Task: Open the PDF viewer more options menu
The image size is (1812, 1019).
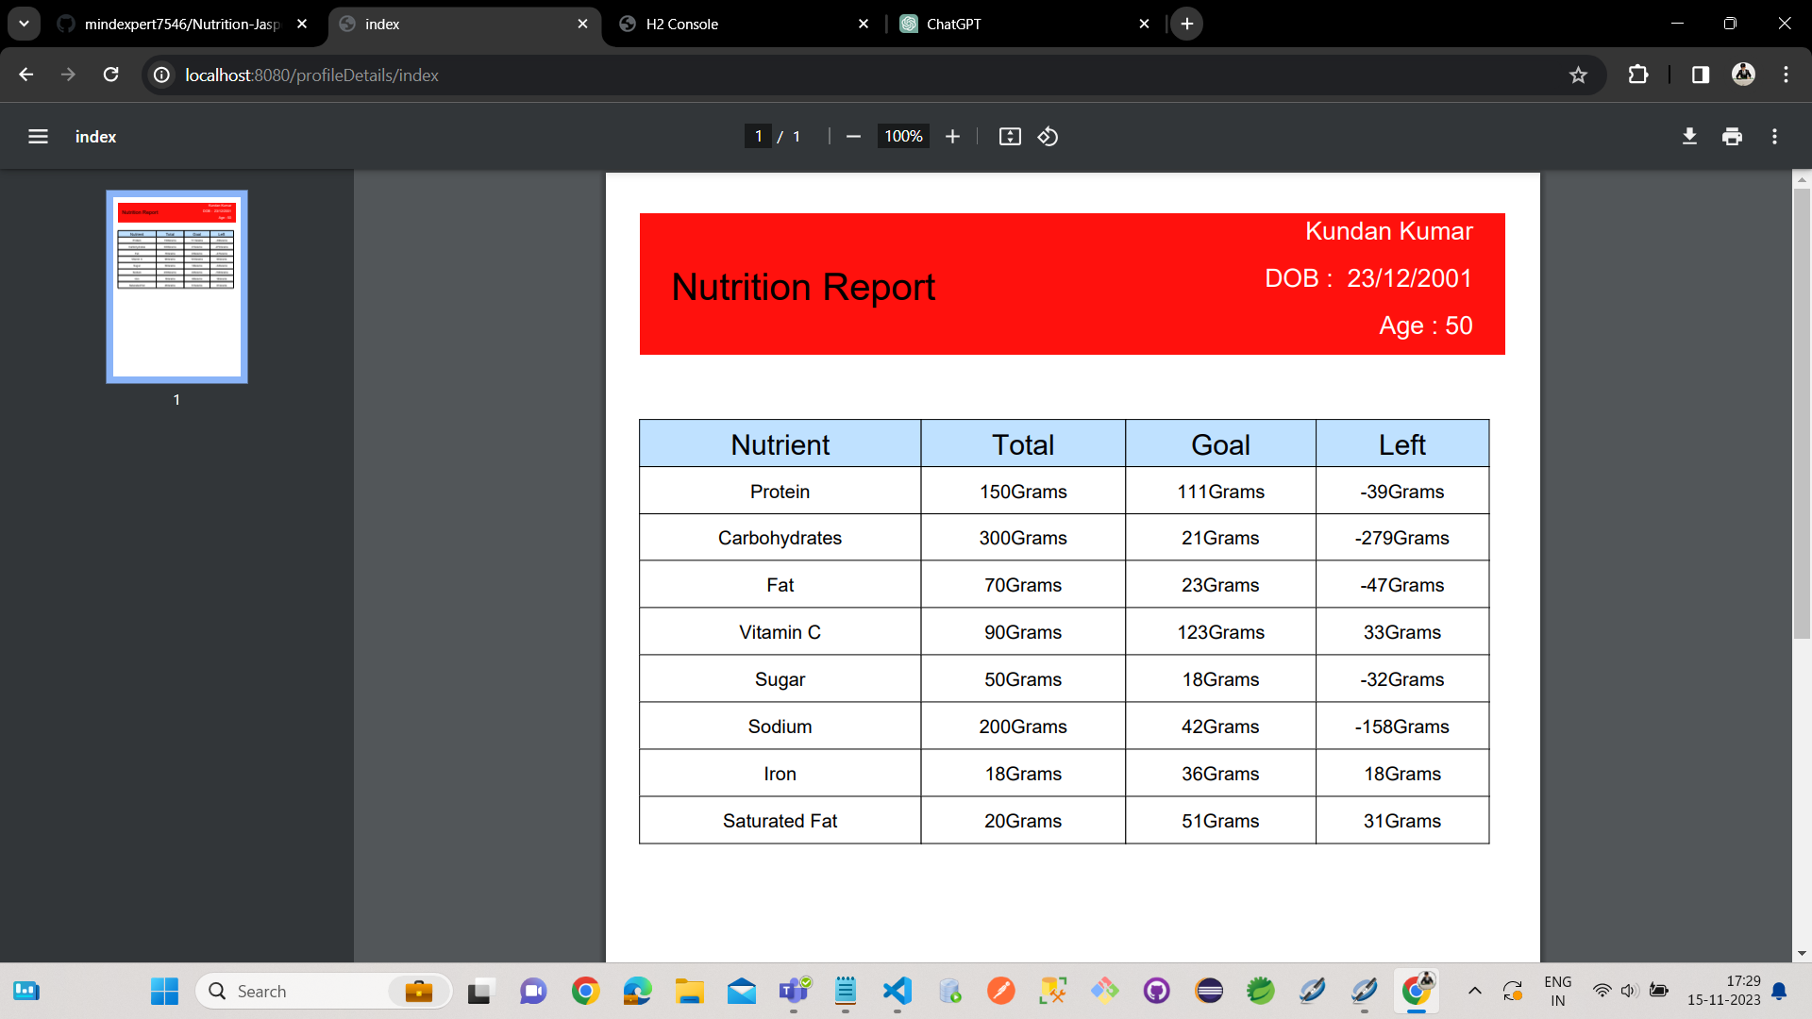Action: (x=1773, y=136)
